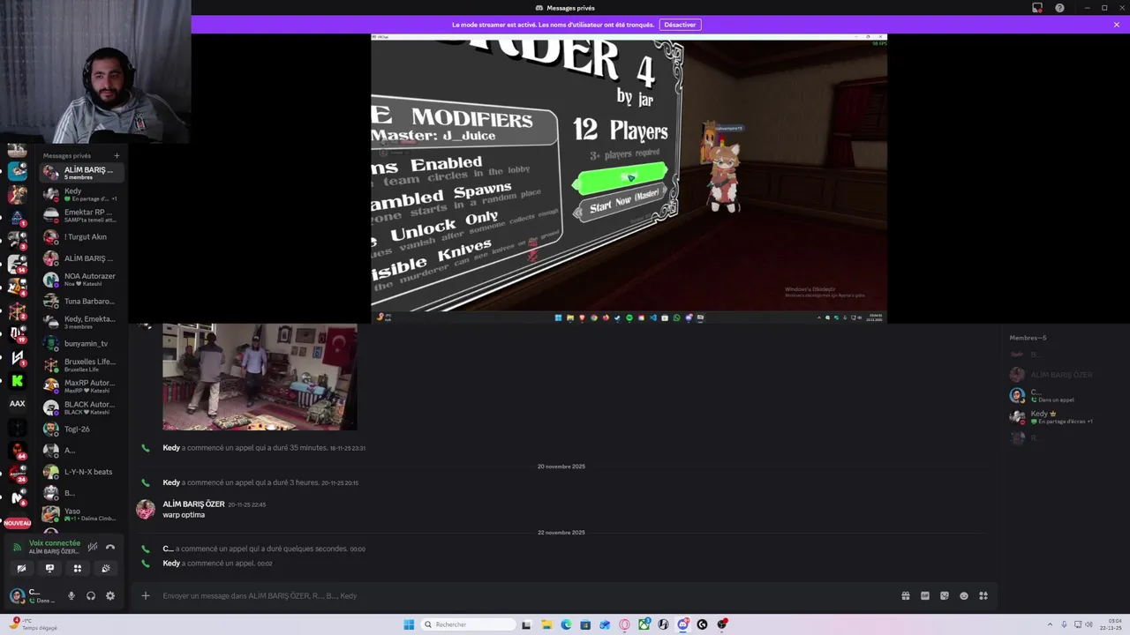Image resolution: width=1130 pixels, height=635 pixels.
Task: Open Kedy, Emekta 3 membres group
Action: coord(79,322)
